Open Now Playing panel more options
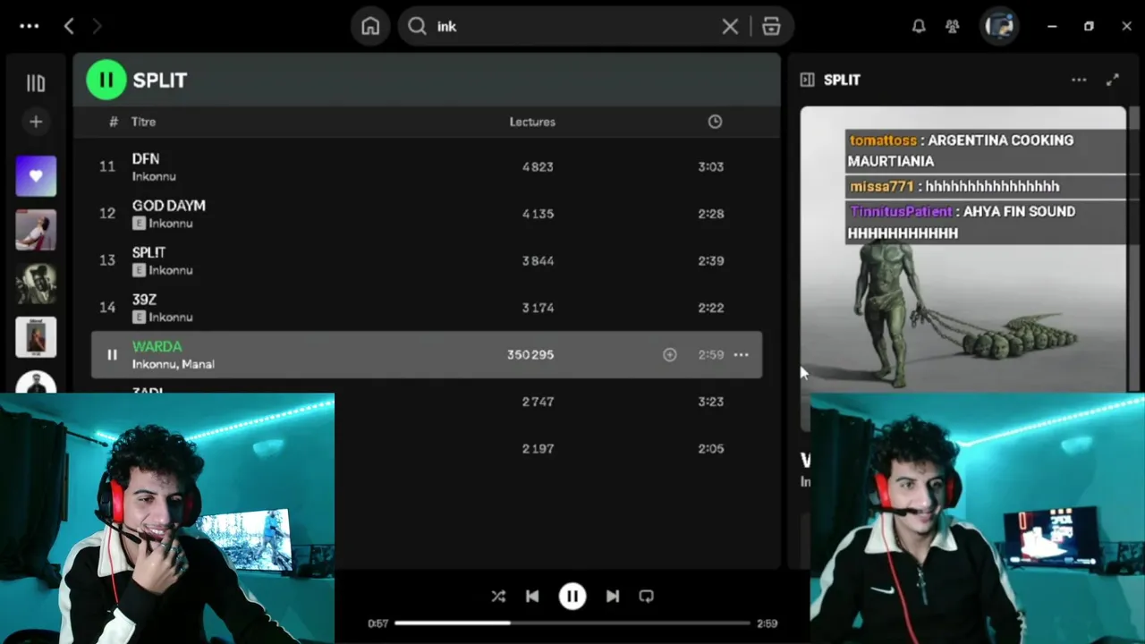Image resolution: width=1145 pixels, height=644 pixels. click(1079, 80)
